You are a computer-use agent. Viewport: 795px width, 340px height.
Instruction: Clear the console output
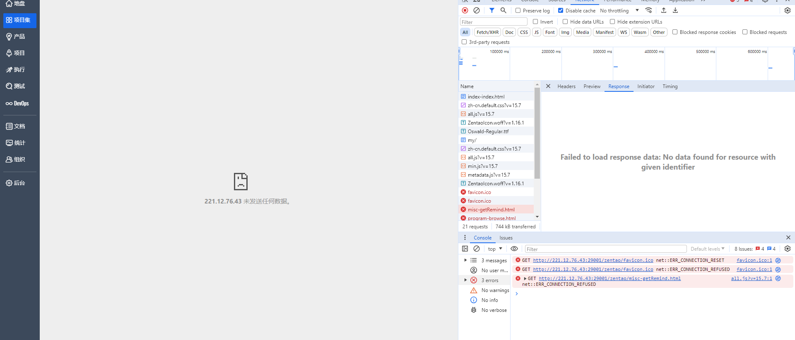pos(477,249)
